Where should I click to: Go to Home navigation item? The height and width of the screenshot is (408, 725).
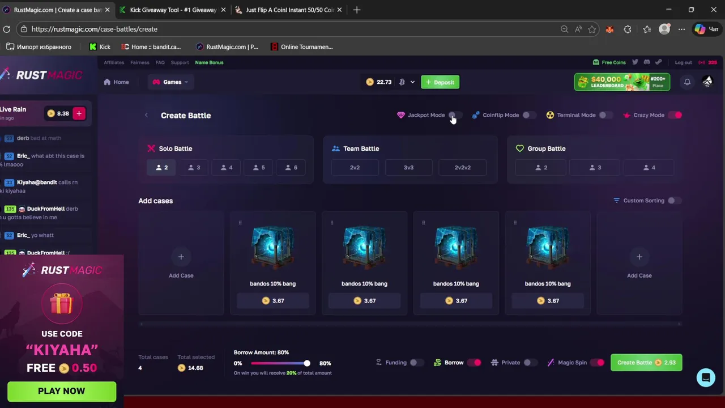point(116,82)
